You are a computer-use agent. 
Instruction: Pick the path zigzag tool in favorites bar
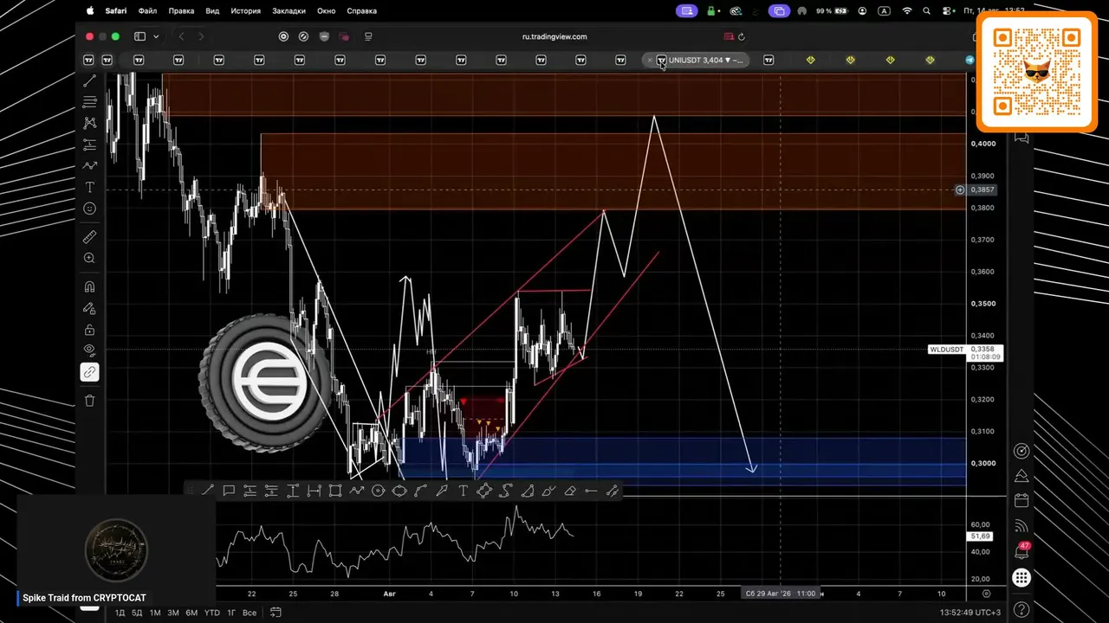coord(357,491)
